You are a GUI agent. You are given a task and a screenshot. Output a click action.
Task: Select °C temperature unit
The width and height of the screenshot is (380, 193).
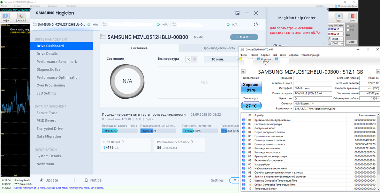tap(189, 59)
